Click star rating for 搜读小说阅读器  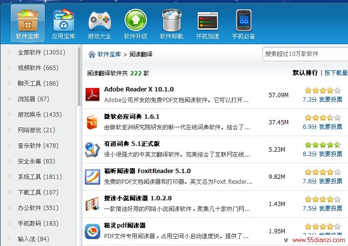coord(323,199)
